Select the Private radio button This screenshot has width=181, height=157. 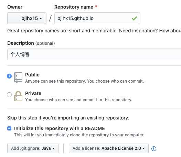[9, 95]
